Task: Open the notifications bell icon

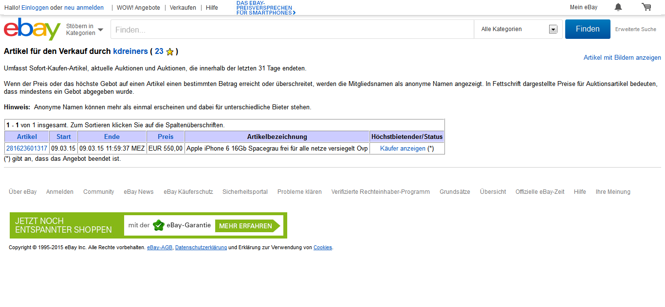Action: (618, 7)
